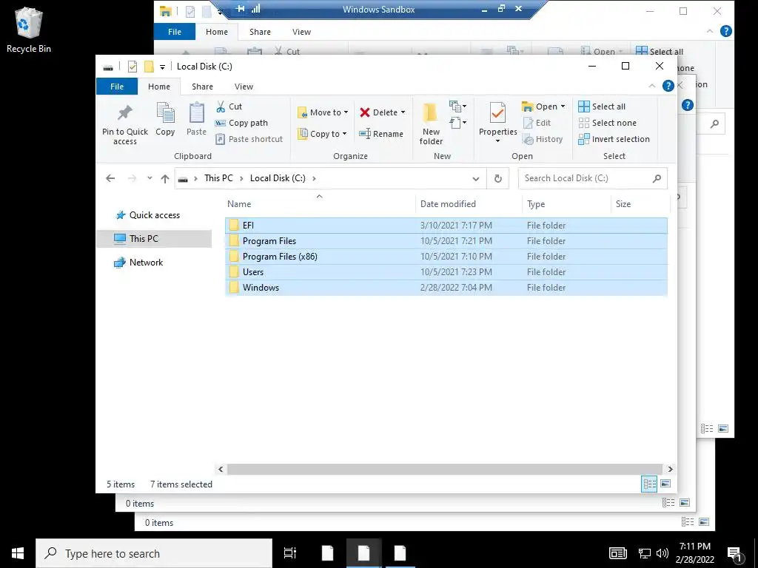
Task: Click the volume speaker tray icon
Action: click(663, 553)
